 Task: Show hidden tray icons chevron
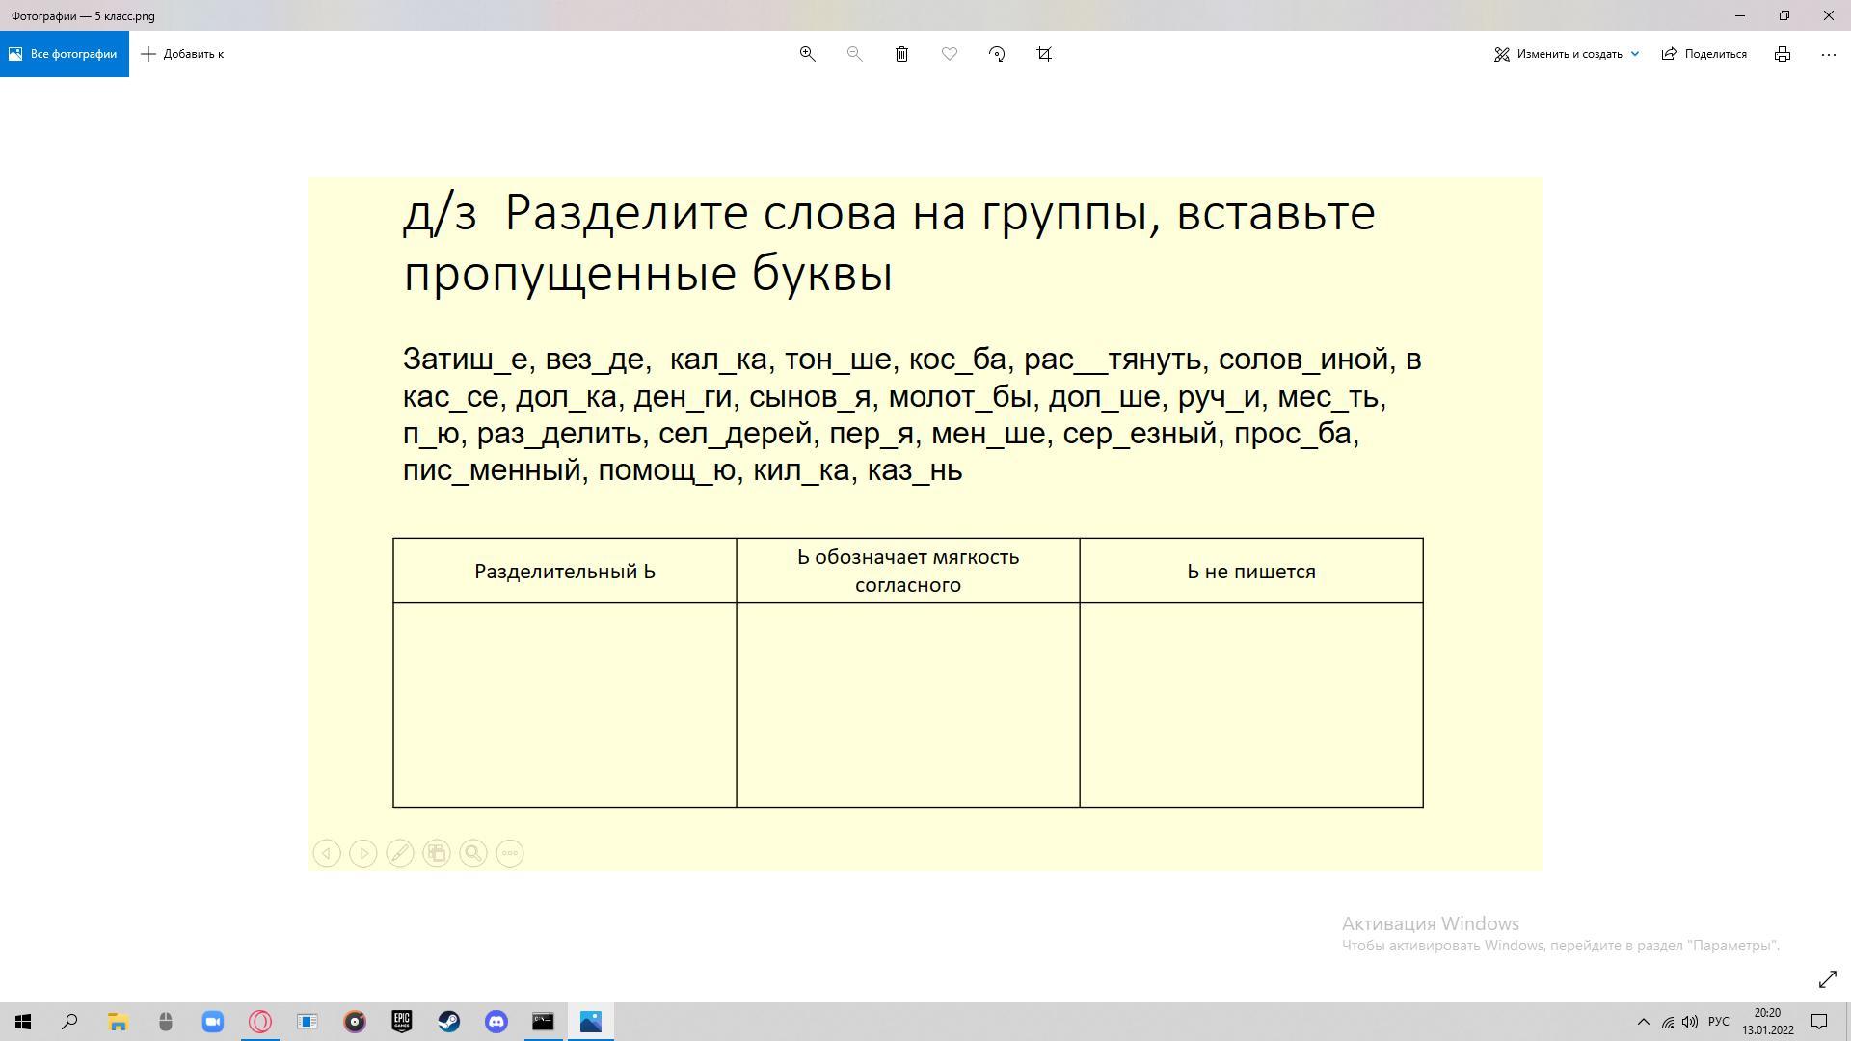(1644, 1022)
